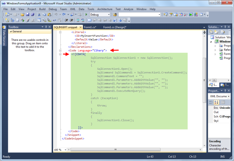Screen dimensions: 234x161
Task: Collapse the Code Language element outline box
Action: click(60, 50)
